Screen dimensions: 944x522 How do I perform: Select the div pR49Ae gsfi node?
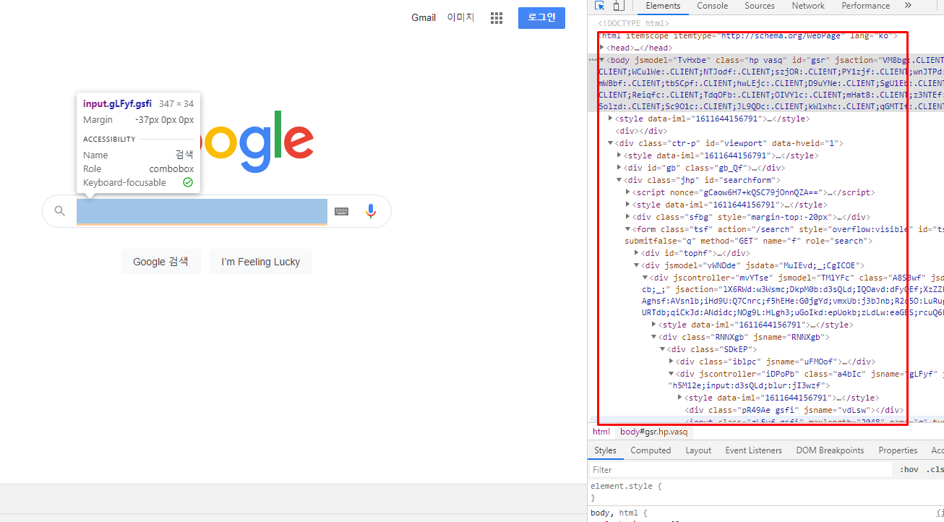[x=794, y=410]
